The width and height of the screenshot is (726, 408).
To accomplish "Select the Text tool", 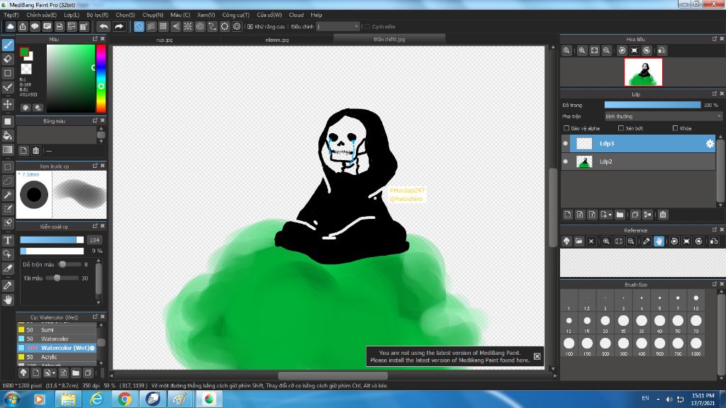I will (8, 240).
